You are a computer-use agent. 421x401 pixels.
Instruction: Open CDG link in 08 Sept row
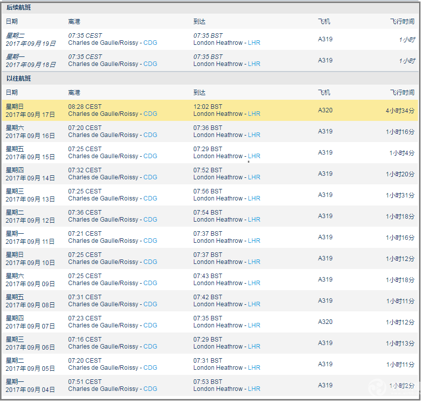150,304
